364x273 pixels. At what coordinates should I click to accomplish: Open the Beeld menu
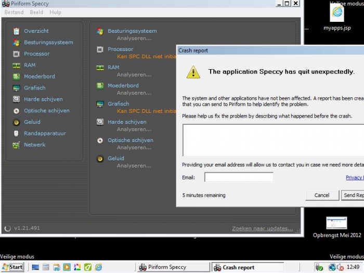(36, 12)
